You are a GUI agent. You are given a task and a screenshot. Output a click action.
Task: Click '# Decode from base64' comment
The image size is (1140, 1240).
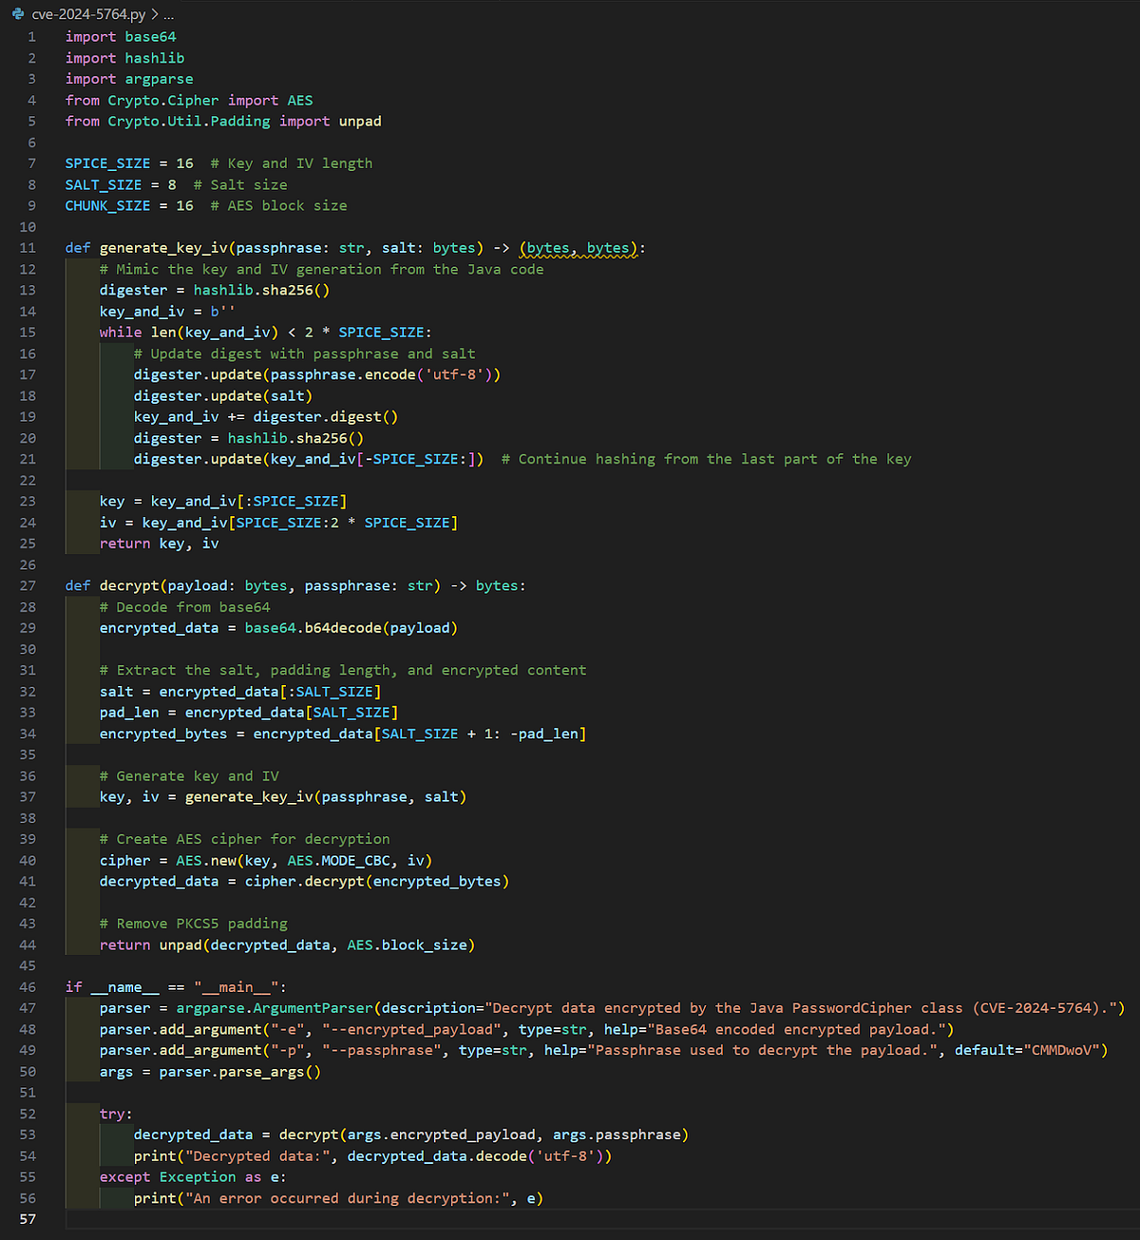(x=184, y=607)
